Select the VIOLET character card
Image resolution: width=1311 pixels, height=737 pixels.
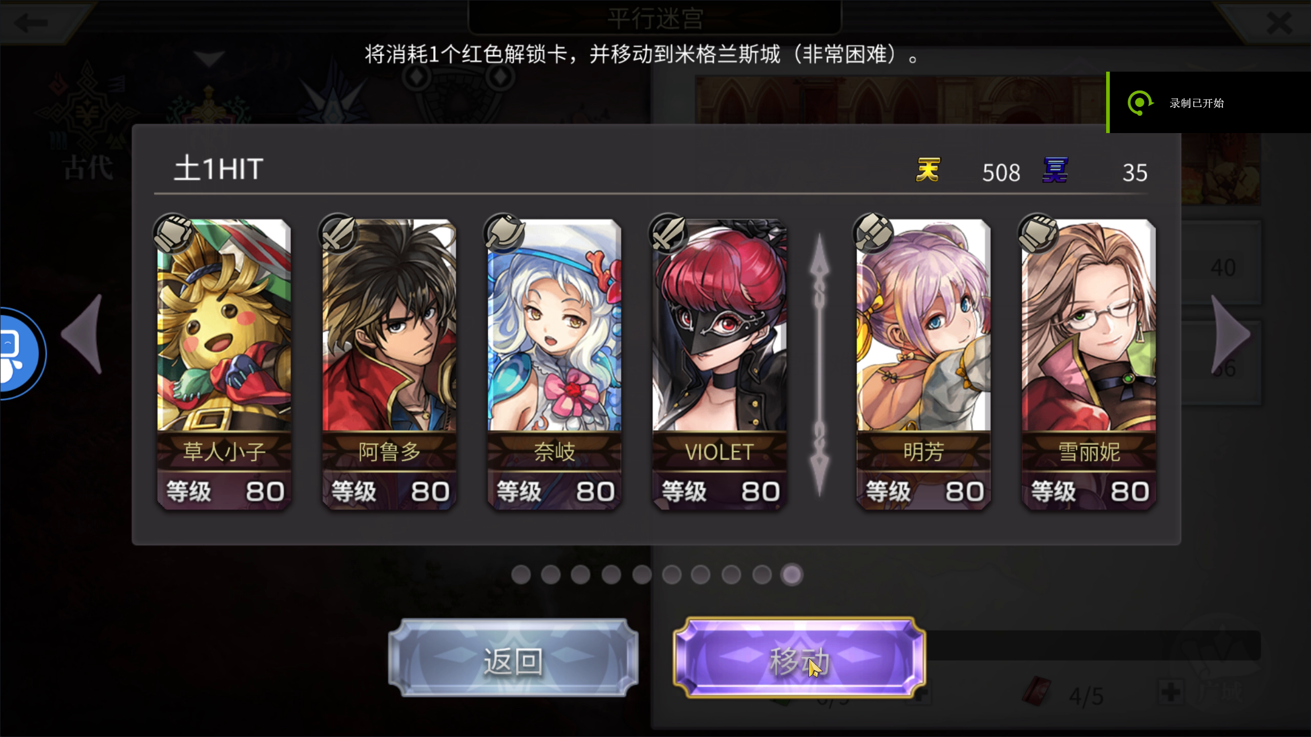[x=719, y=364]
